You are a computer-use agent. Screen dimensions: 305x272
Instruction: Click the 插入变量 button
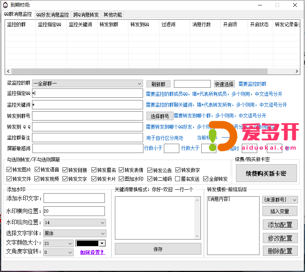coord(280,211)
